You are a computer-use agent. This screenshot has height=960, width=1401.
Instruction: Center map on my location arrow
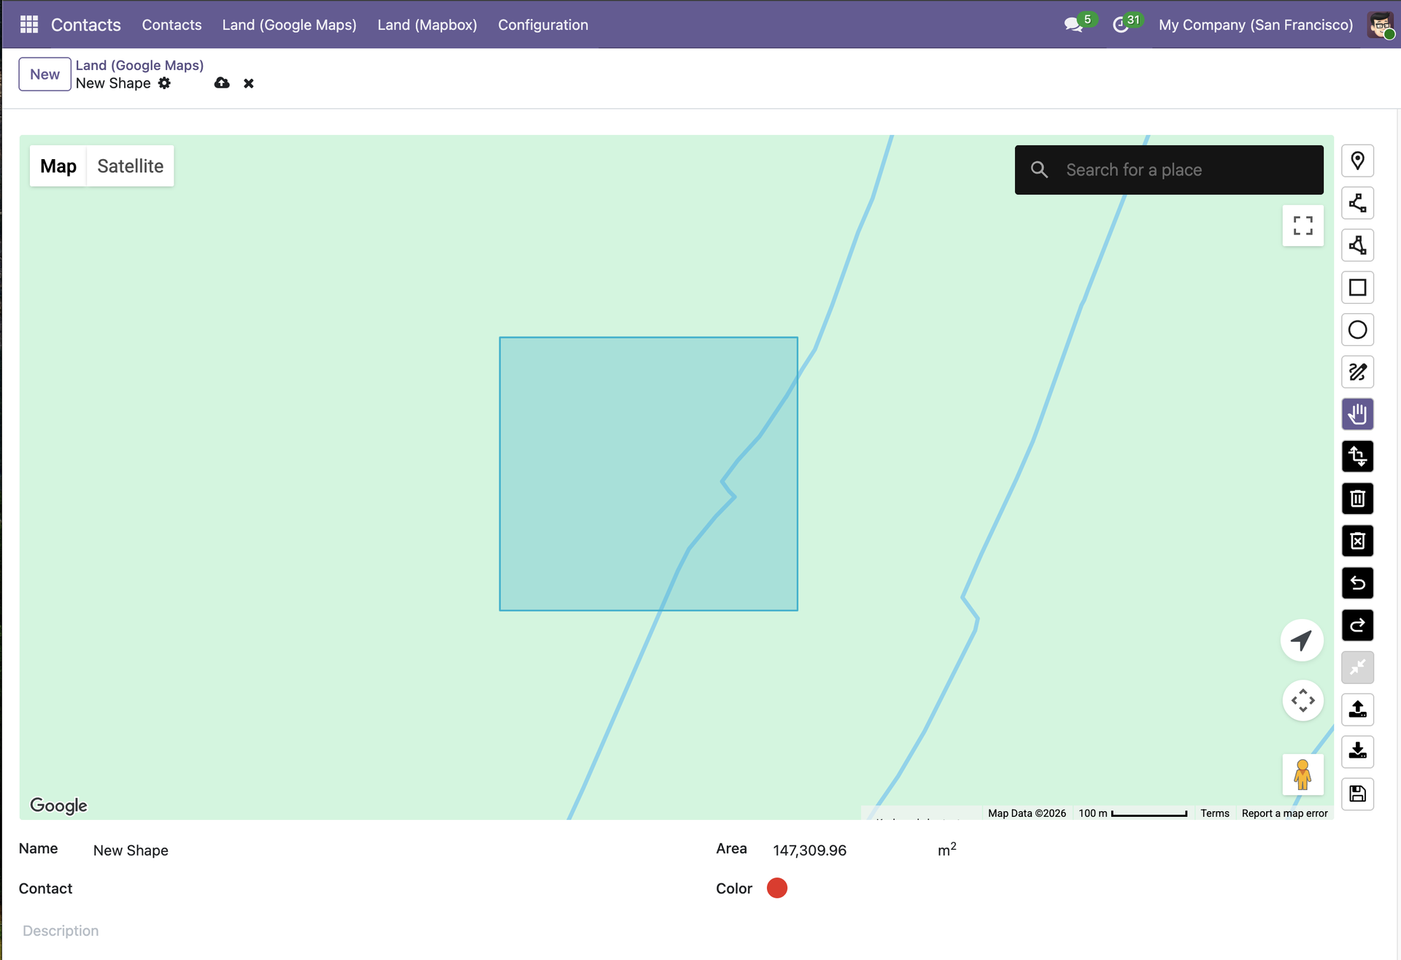click(1302, 641)
